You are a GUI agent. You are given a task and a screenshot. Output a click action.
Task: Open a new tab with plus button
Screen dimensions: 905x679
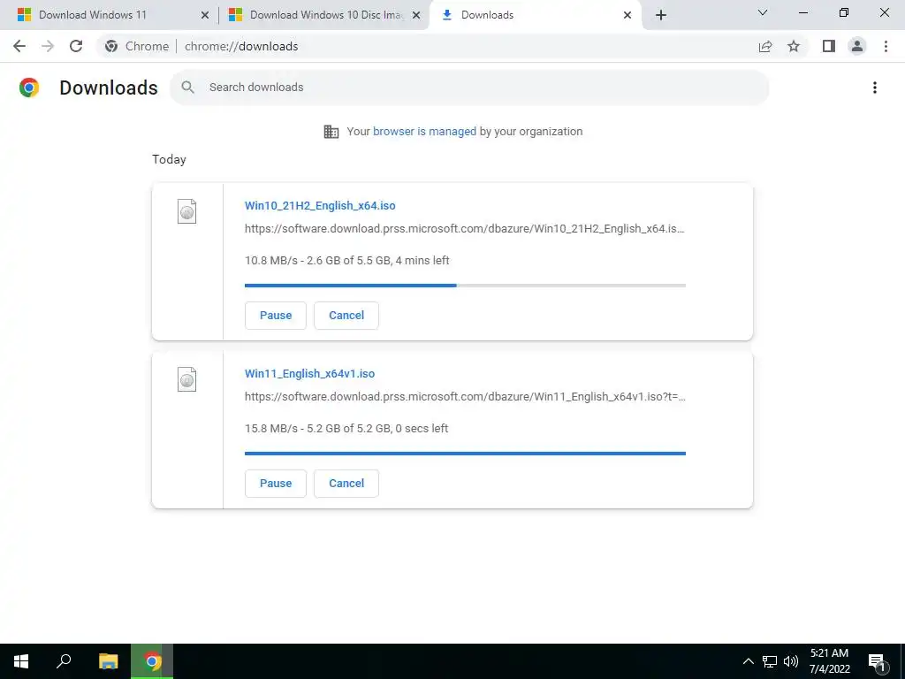[661, 15]
